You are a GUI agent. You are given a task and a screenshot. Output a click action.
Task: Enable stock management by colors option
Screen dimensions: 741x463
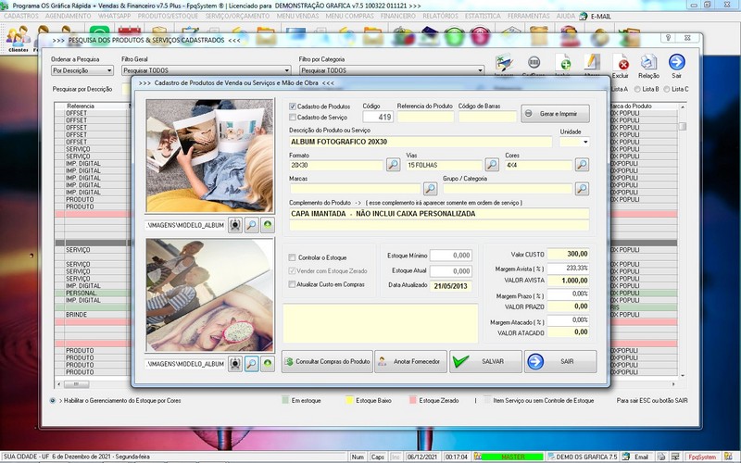pos(53,400)
